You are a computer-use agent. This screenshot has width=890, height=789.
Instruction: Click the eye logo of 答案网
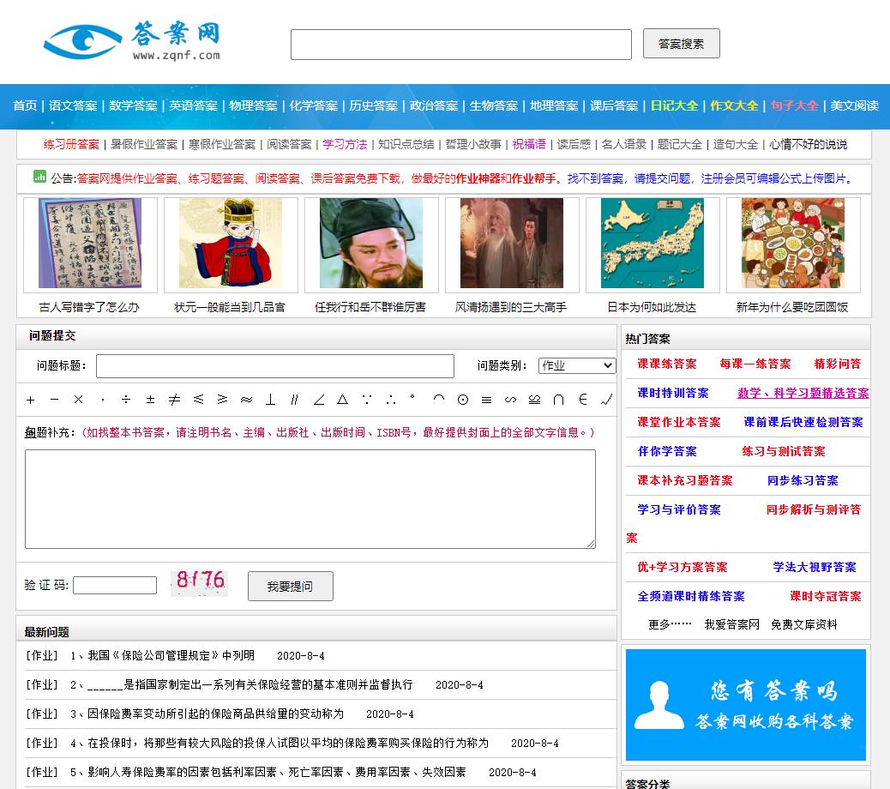(x=81, y=39)
